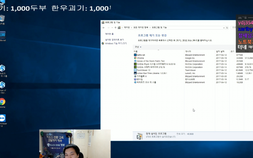Image resolution: width=253 pixels, height=158 pixels.
Task: Expand the chevron before 제어판 breadcrumb
Action: (x=122, y=28)
